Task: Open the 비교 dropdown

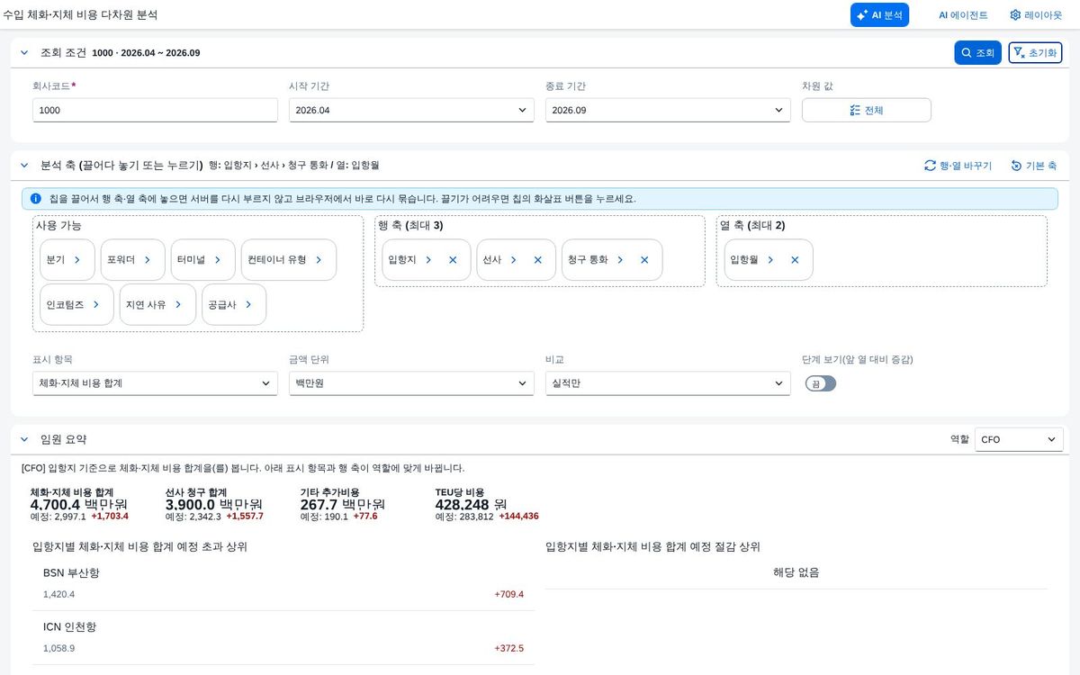Action: coord(668,383)
